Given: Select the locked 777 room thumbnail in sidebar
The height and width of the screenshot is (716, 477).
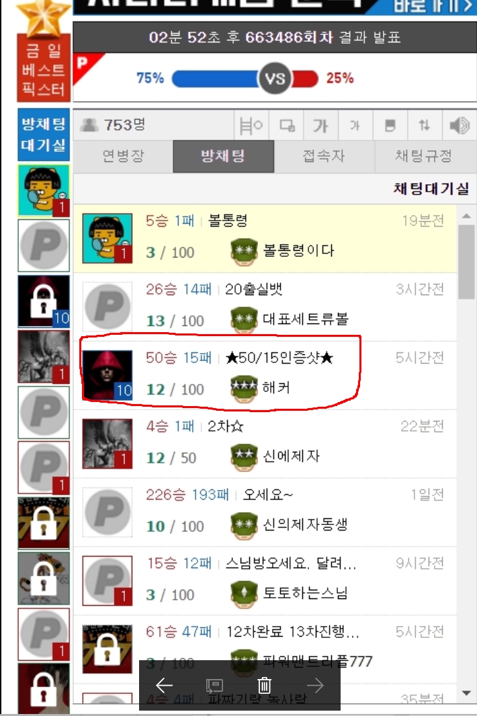Looking at the screenshot, I should 44,523.
